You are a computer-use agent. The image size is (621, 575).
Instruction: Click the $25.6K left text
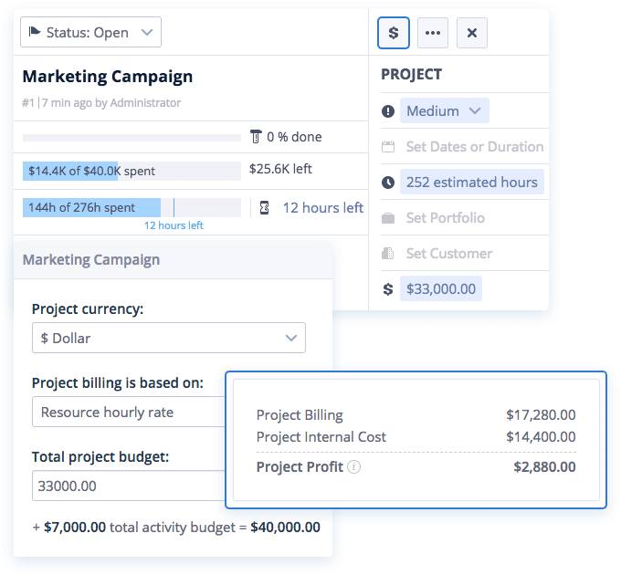pyautogui.click(x=280, y=169)
